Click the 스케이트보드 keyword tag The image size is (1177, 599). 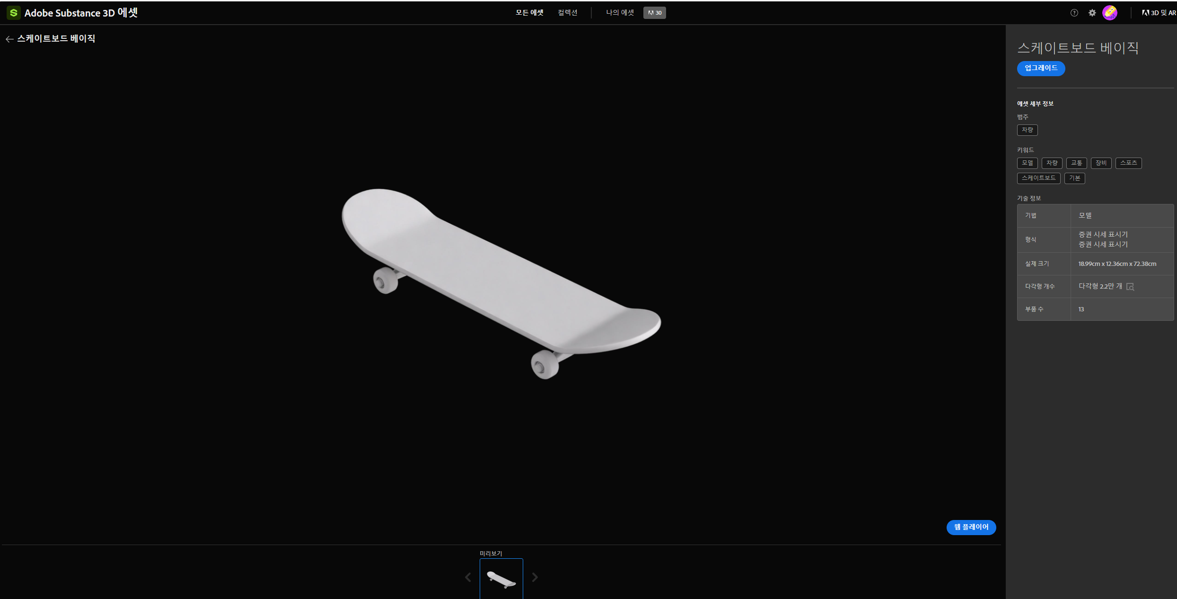(1038, 178)
